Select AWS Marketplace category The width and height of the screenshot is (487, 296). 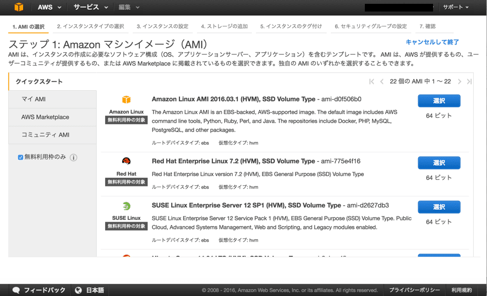tap(52, 117)
